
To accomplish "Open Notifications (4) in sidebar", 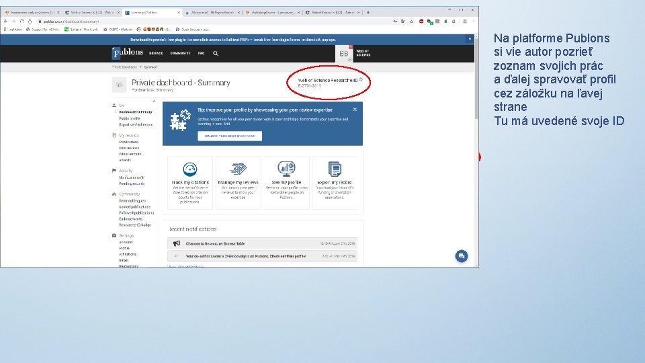I will pos(132,177).
